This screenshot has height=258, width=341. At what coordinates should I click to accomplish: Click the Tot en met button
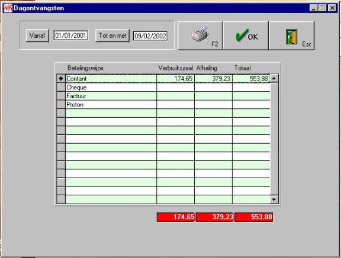pyautogui.click(x=112, y=36)
